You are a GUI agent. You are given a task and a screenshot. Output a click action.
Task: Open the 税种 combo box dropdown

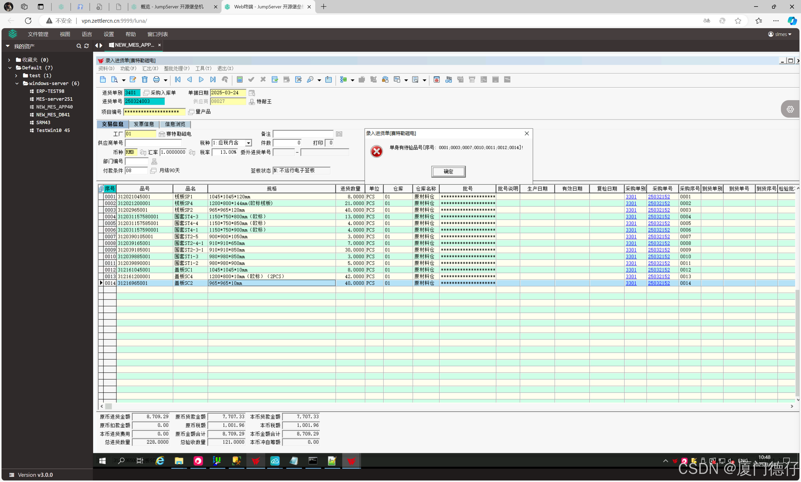coord(248,143)
